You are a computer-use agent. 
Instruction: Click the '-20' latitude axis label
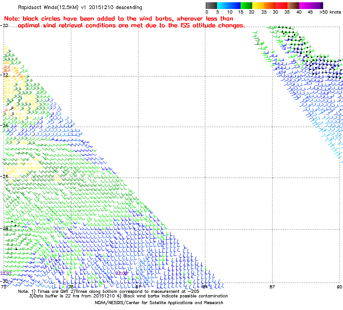4,26
